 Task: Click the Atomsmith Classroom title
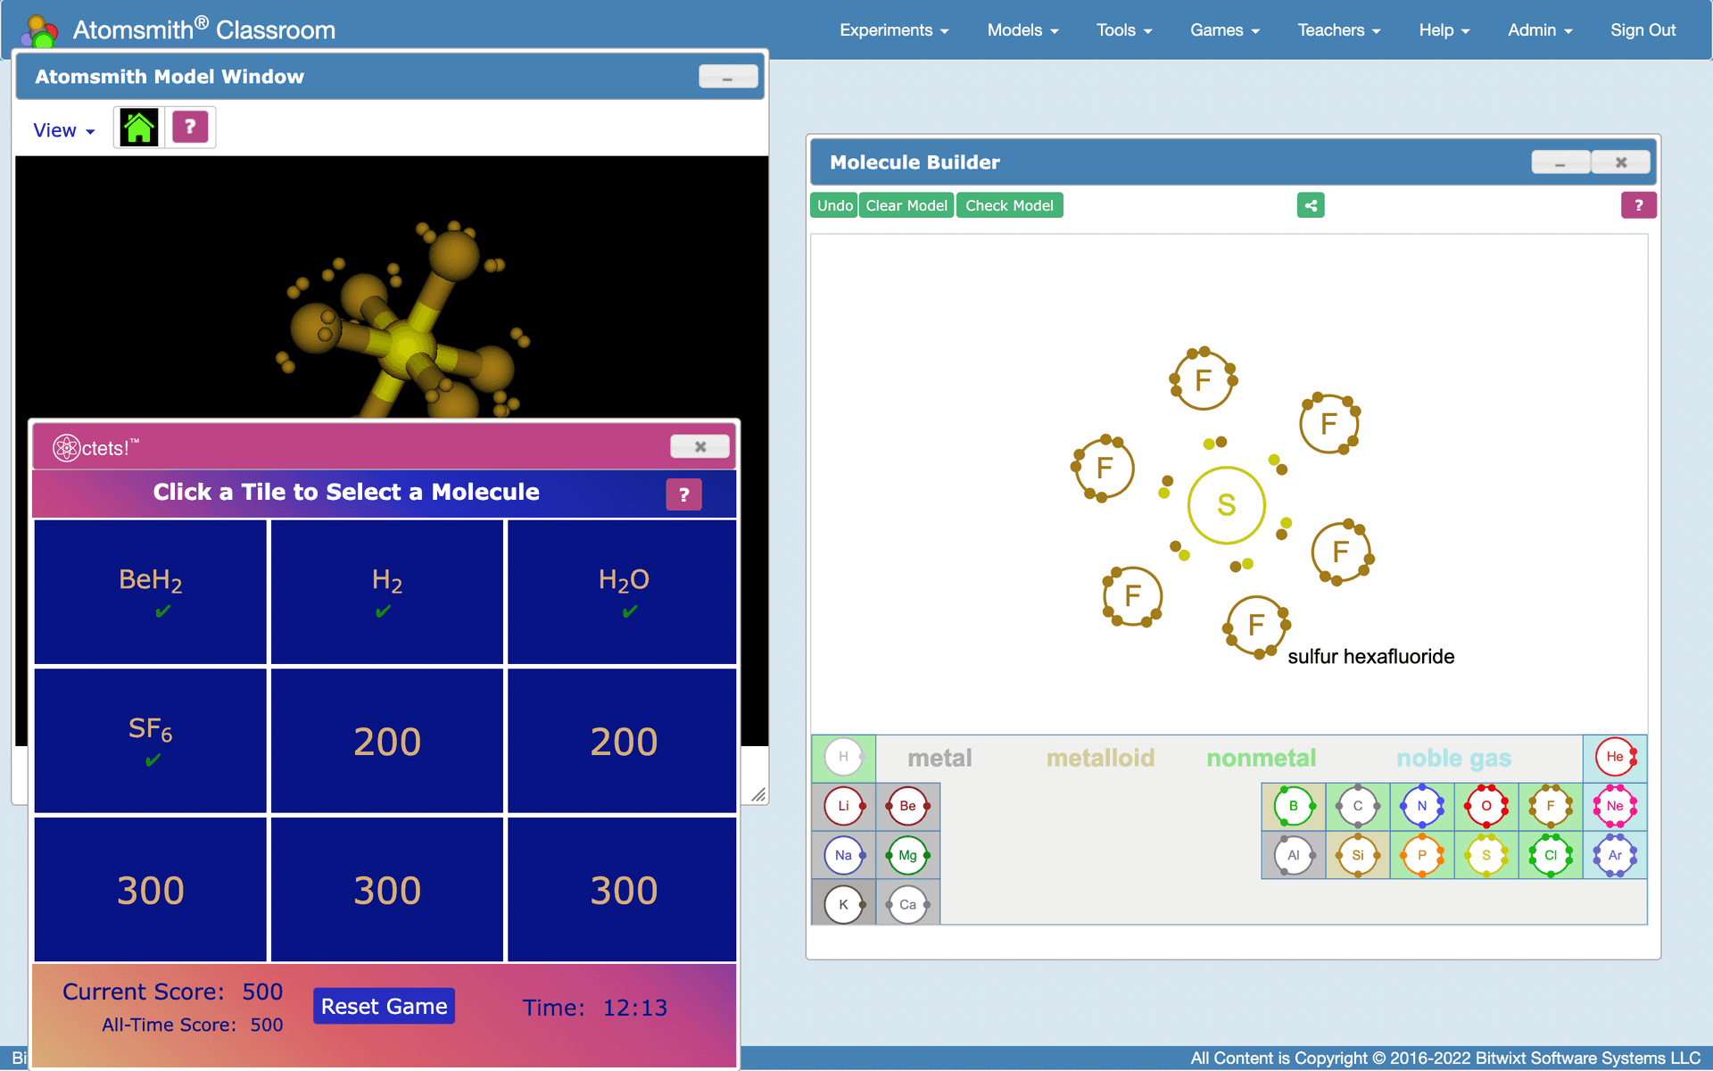click(x=203, y=29)
